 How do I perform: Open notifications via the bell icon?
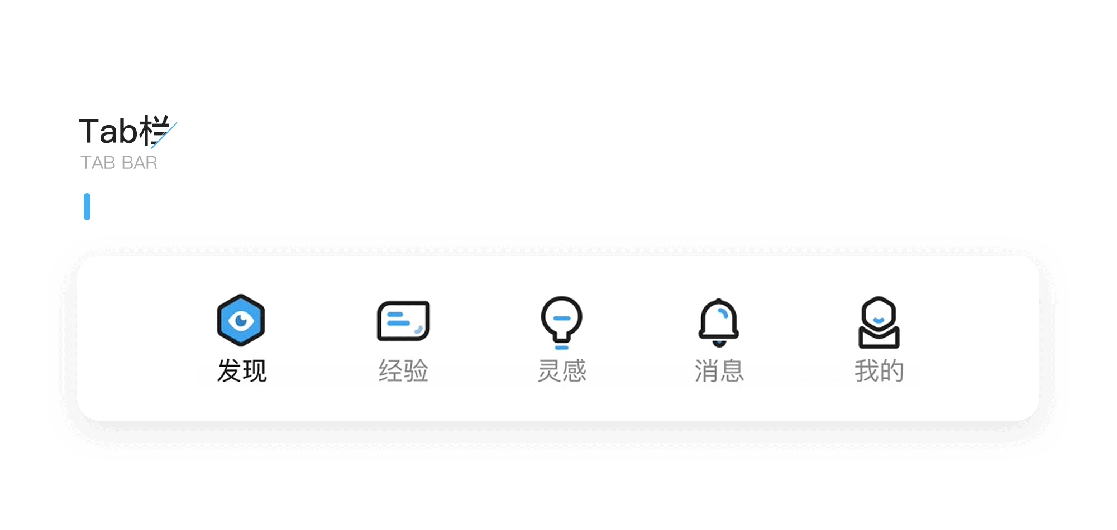point(719,322)
